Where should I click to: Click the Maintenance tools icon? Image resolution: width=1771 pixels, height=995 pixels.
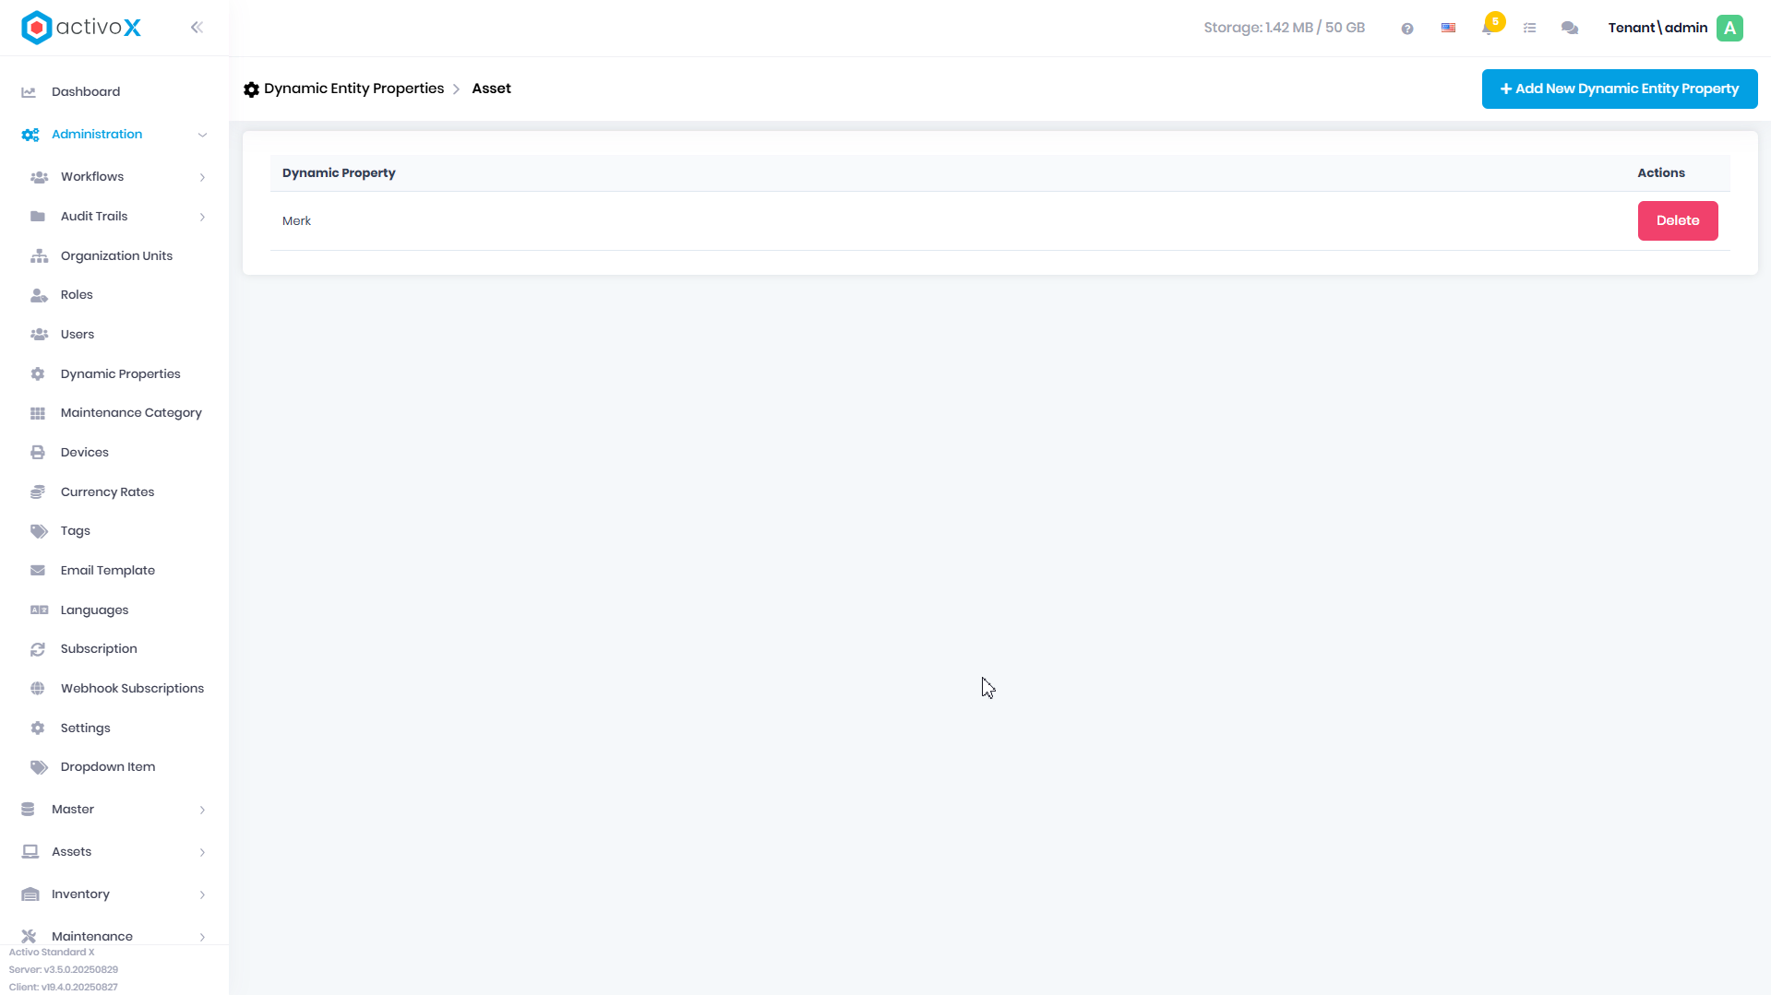(x=29, y=937)
